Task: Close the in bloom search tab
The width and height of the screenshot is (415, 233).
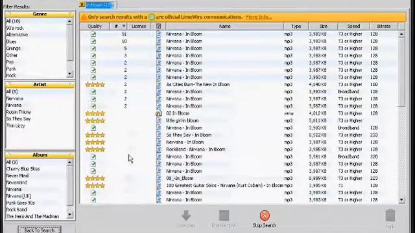Action: tap(82, 5)
